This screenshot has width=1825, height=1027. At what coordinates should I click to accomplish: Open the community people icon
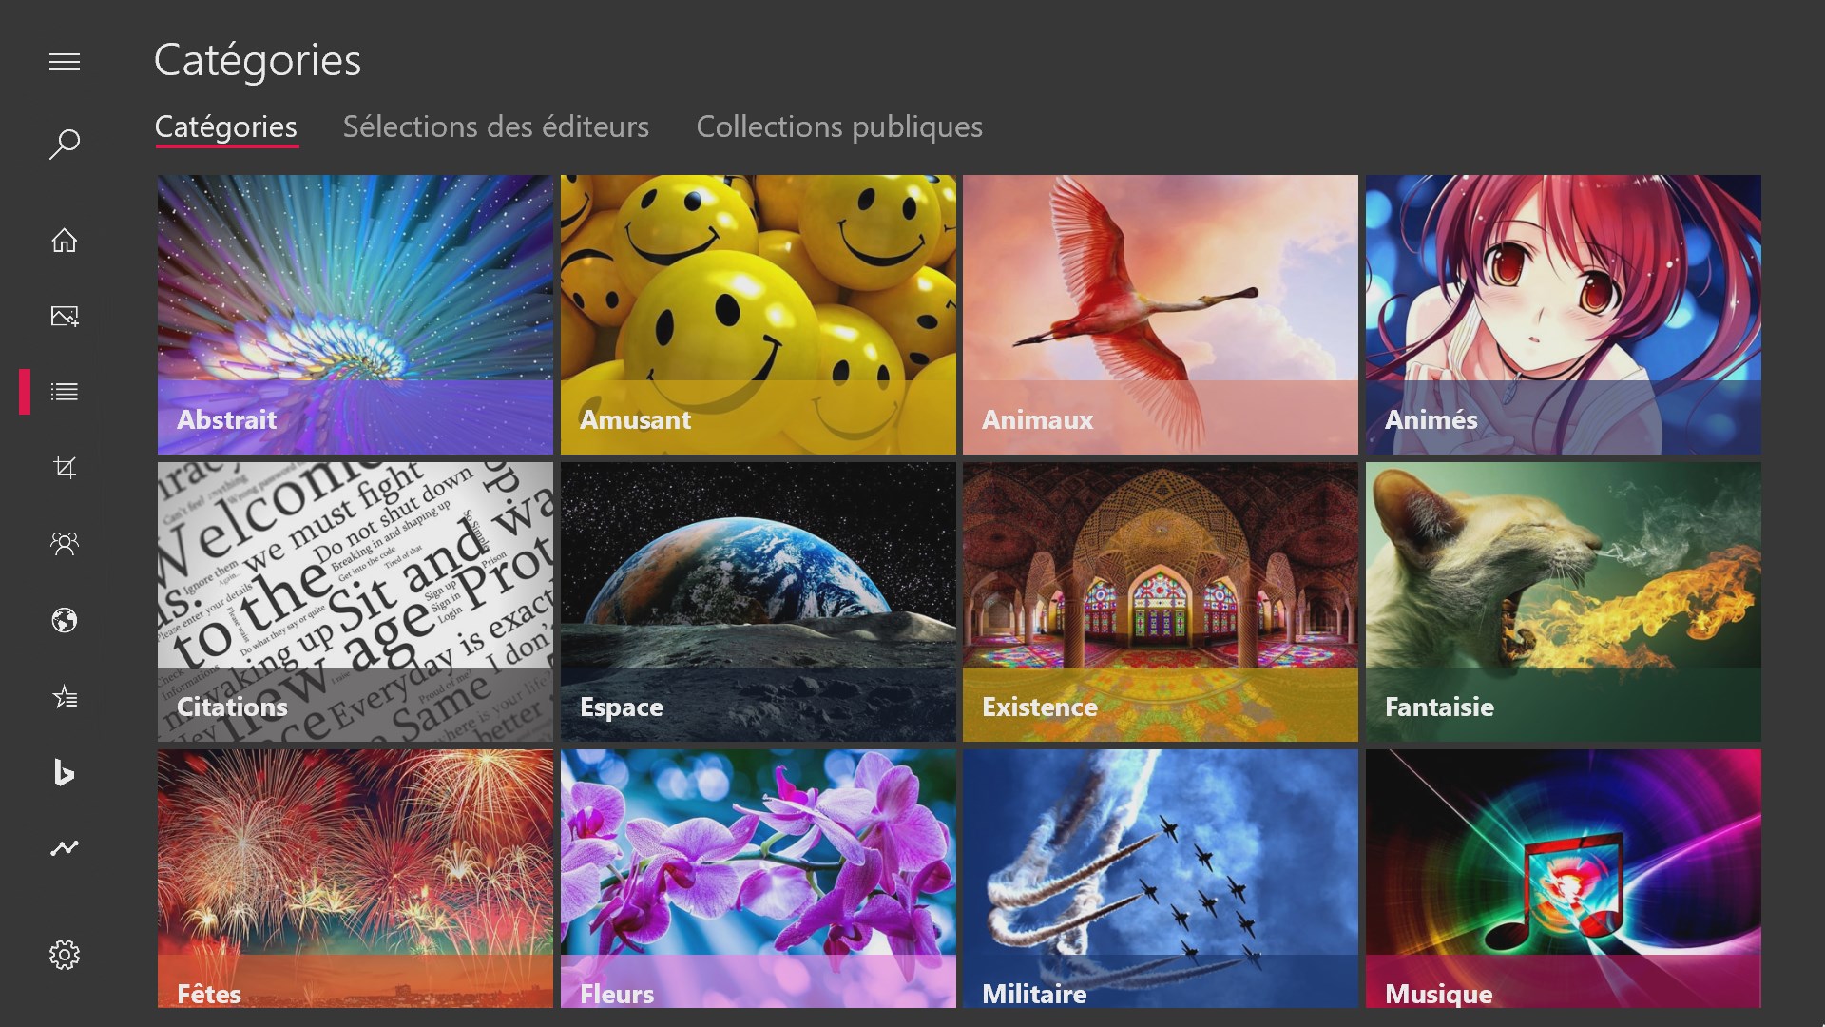point(65,544)
